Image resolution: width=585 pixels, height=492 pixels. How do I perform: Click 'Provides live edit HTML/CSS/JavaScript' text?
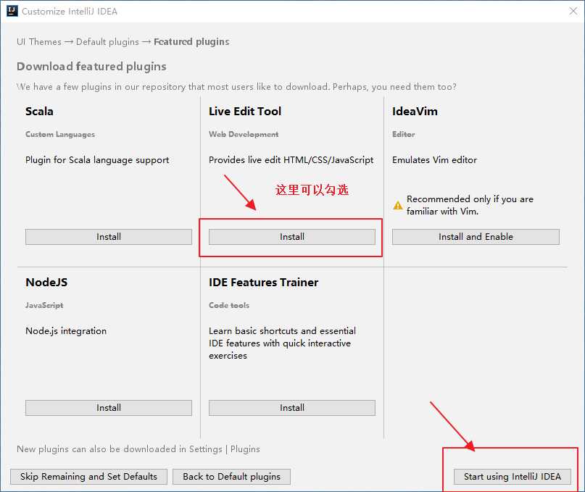pyautogui.click(x=291, y=160)
